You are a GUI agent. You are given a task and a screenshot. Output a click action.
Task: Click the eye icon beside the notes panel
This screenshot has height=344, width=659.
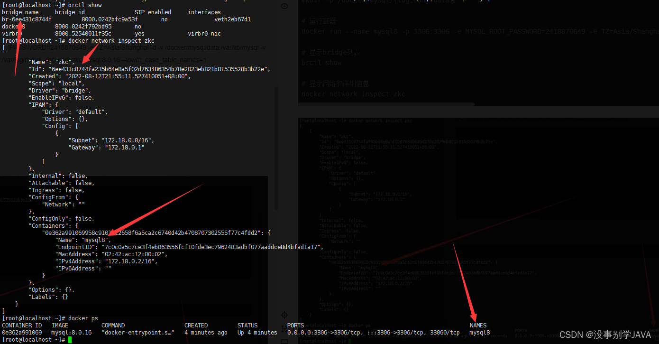(x=284, y=6)
